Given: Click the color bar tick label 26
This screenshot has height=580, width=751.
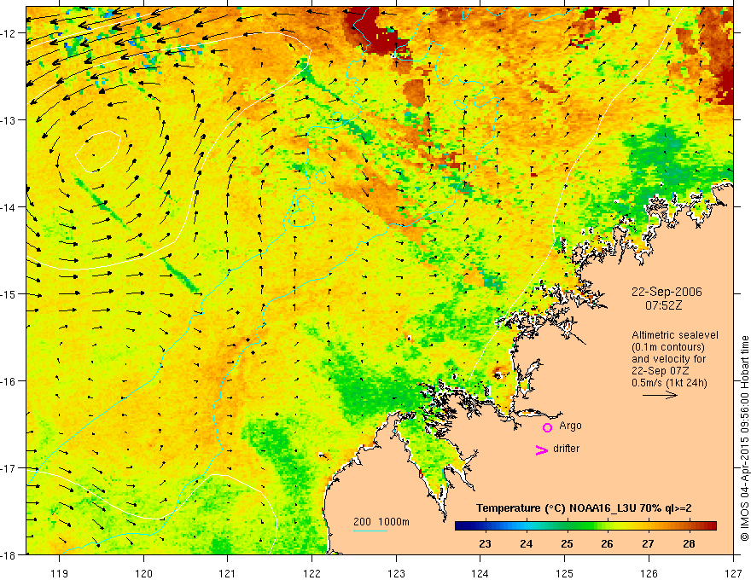Looking at the screenshot, I should click(x=608, y=543).
